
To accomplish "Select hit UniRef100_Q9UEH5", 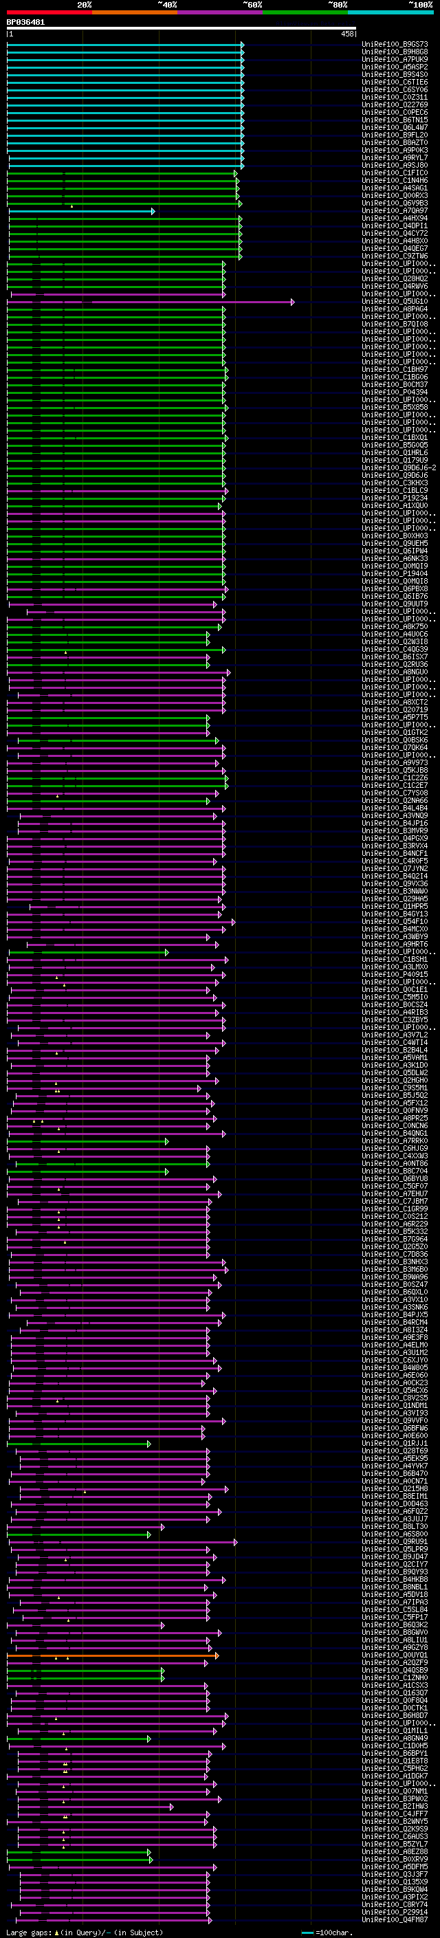I will point(394,543).
